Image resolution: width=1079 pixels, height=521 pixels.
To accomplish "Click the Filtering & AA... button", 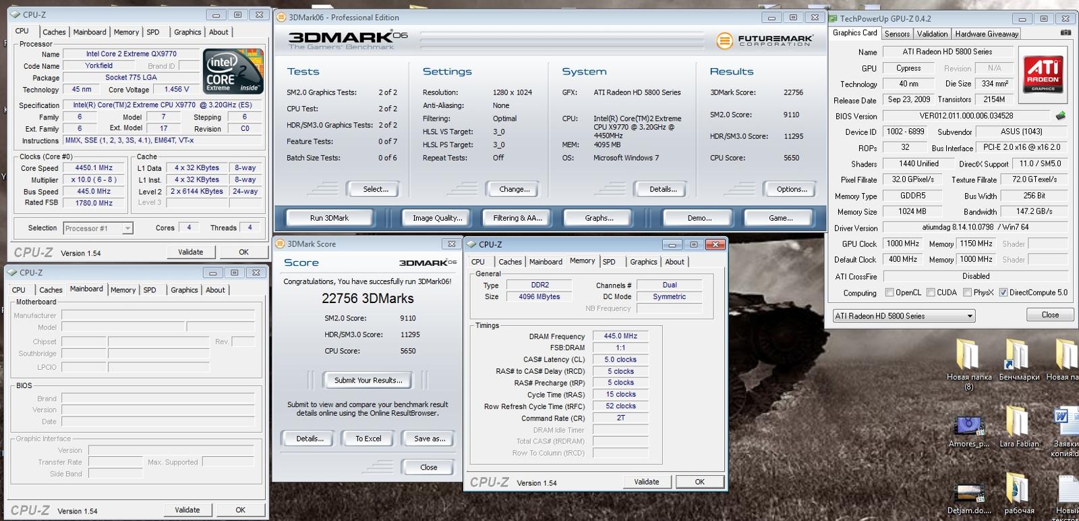I will pyautogui.click(x=517, y=218).
